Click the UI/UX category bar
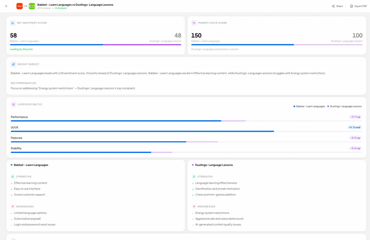The height and width of the screenshot is (240, 370). pyautogui.click(x=186, y=131)
